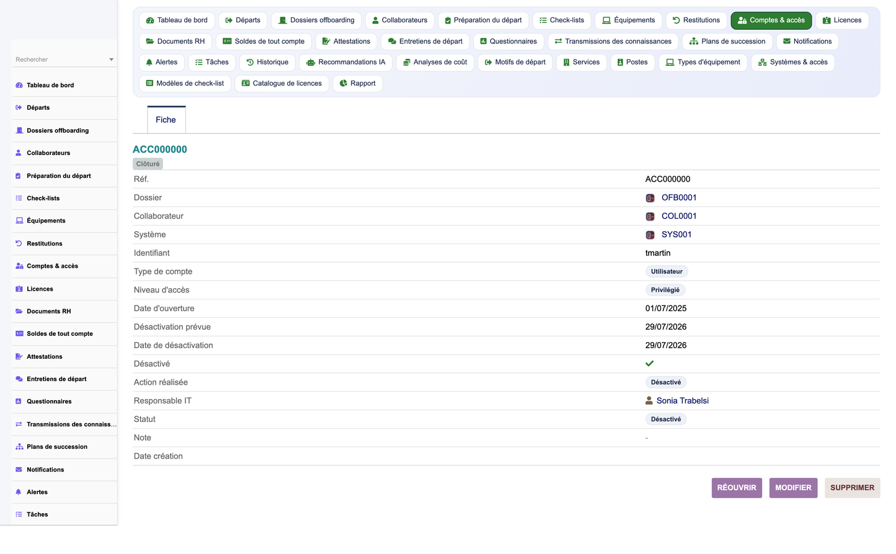This screenshot has height=554, width=896.
Task: Click Entretiens de départ sidebar icon
Action: 19,379
